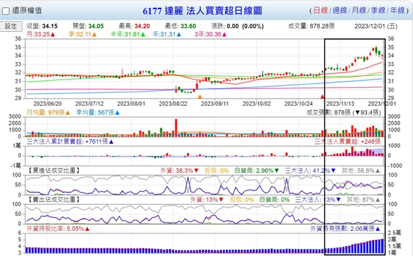
Task: Switch to 月線 monthly chart
Action: point(359,11)
